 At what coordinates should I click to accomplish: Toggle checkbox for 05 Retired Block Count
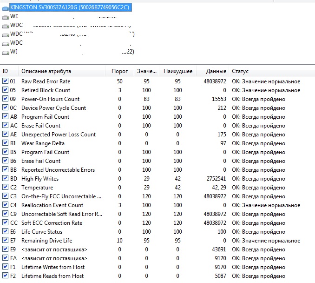click(x=5, y=90)
